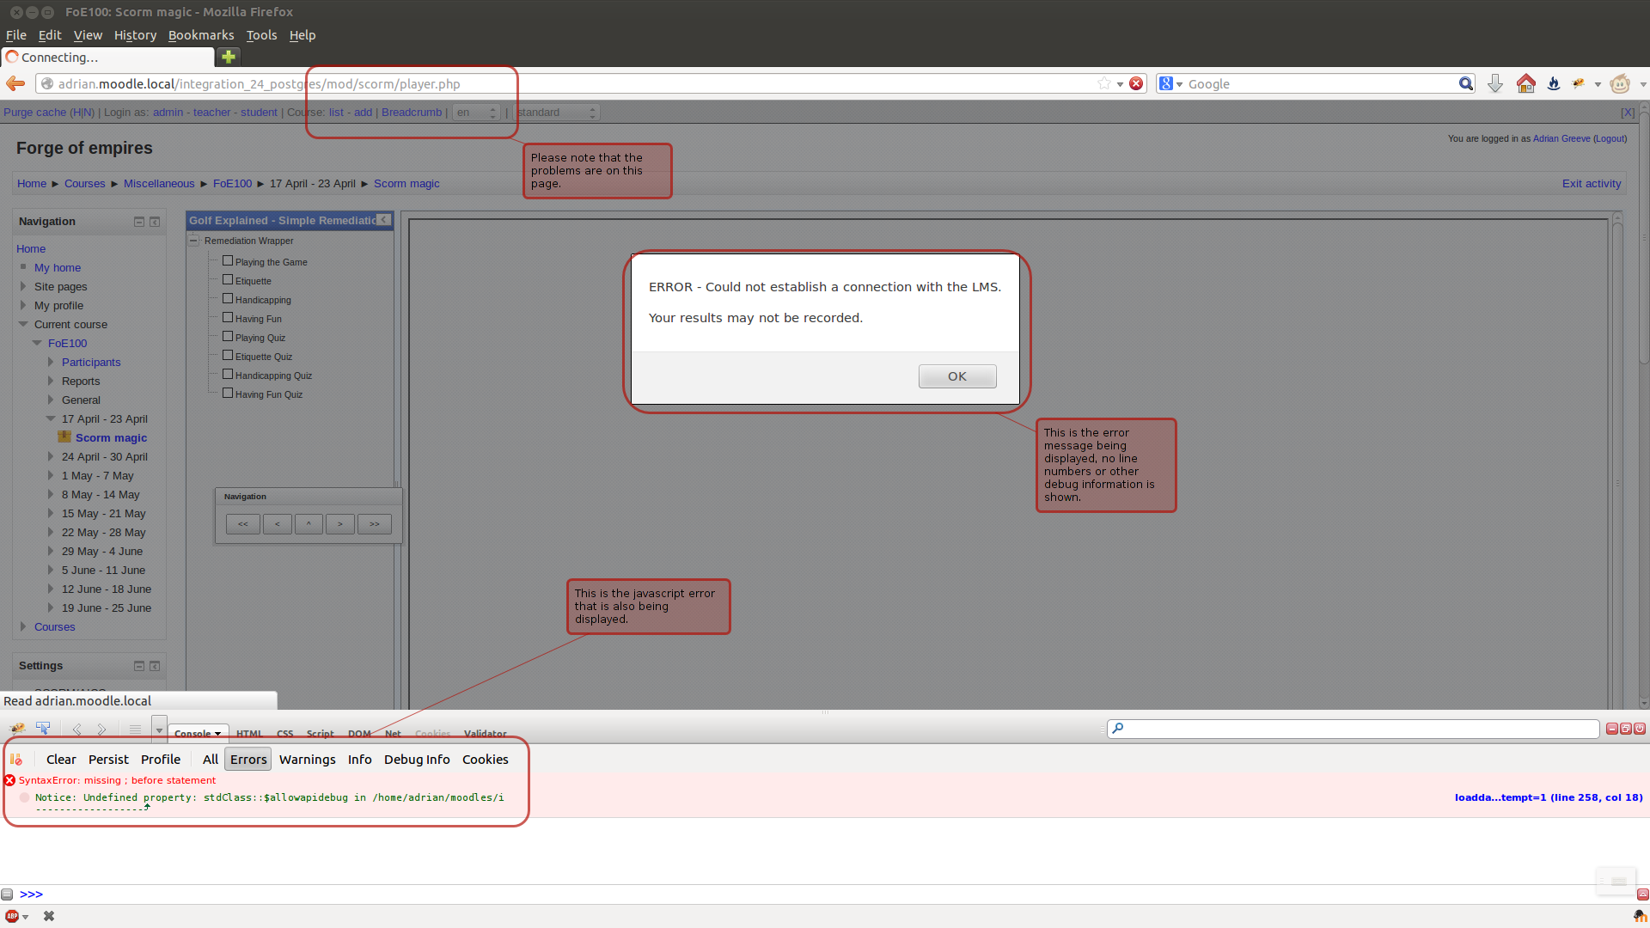Toggle Firebug command line list icon
Screen dimensions: 1650x928
(x=135, y=729)
